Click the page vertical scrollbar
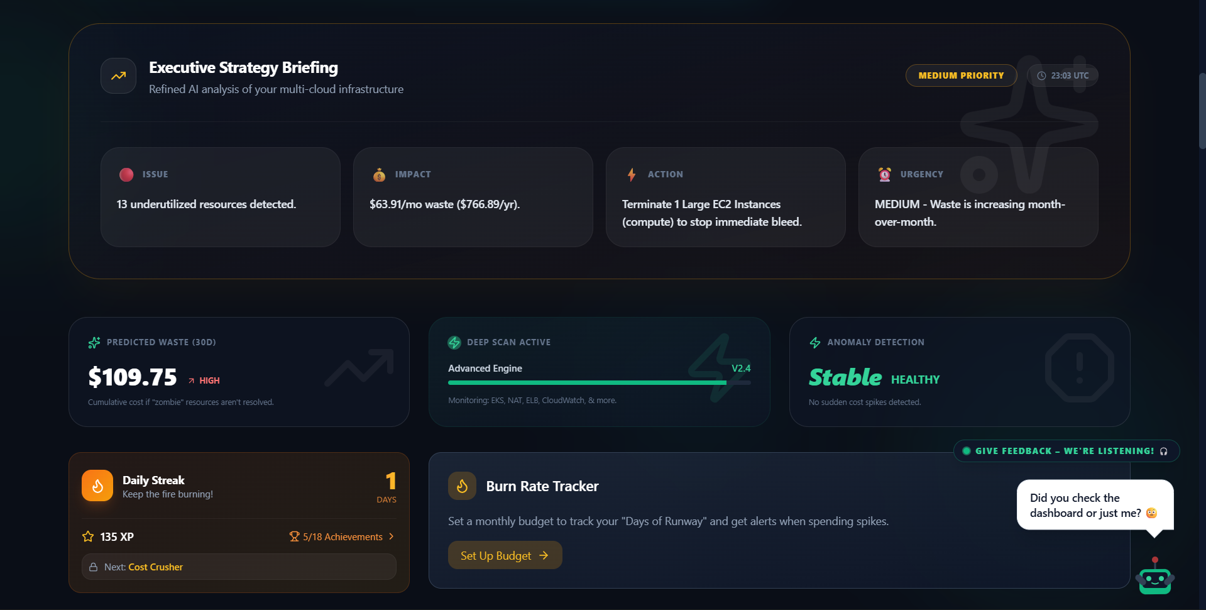This screenshot has height=610, width=1206. (x=1202, y=111)
